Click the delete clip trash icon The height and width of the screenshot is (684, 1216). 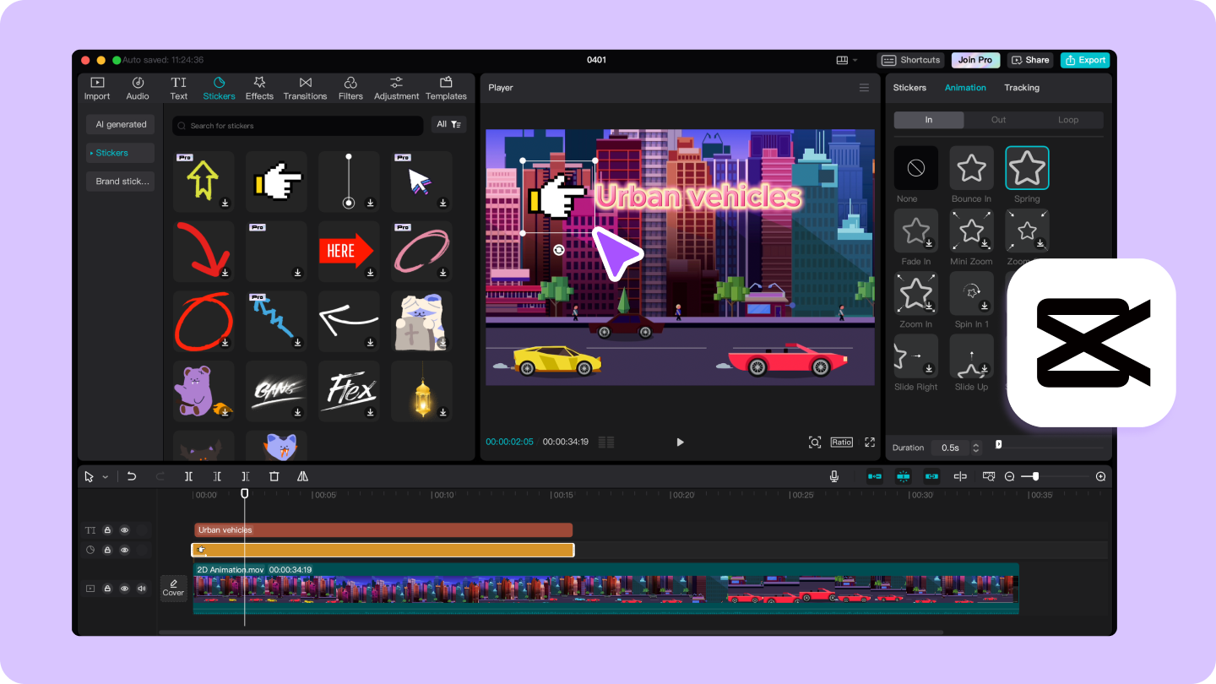tap(274, 476)
